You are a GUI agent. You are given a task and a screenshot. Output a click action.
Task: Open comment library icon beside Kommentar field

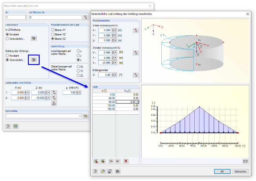(86, 116)
